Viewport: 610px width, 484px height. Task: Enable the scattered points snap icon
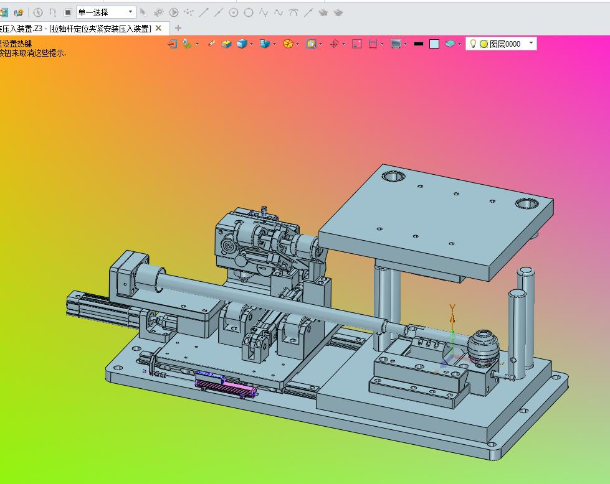pos(189,13)
